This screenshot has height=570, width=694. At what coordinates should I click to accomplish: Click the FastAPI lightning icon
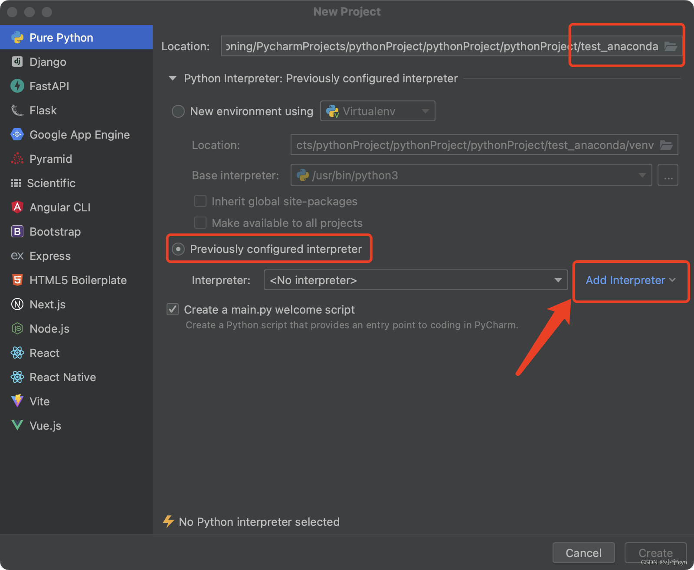click(17, 86)
